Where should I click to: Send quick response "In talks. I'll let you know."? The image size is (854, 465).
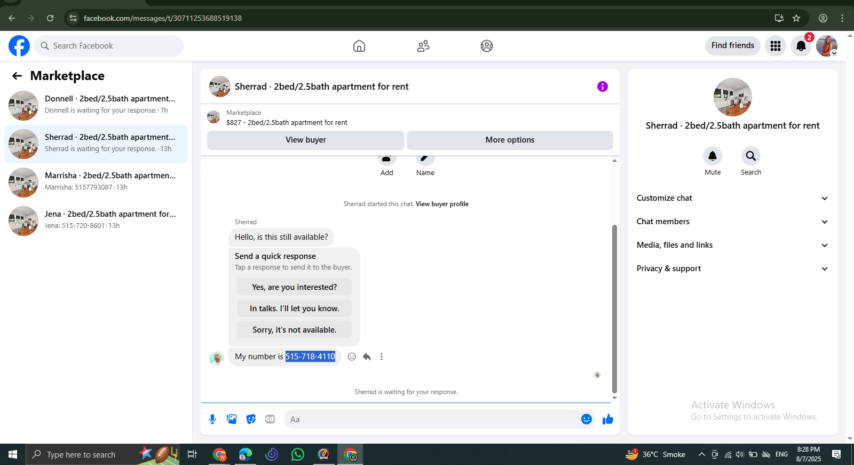295,309
